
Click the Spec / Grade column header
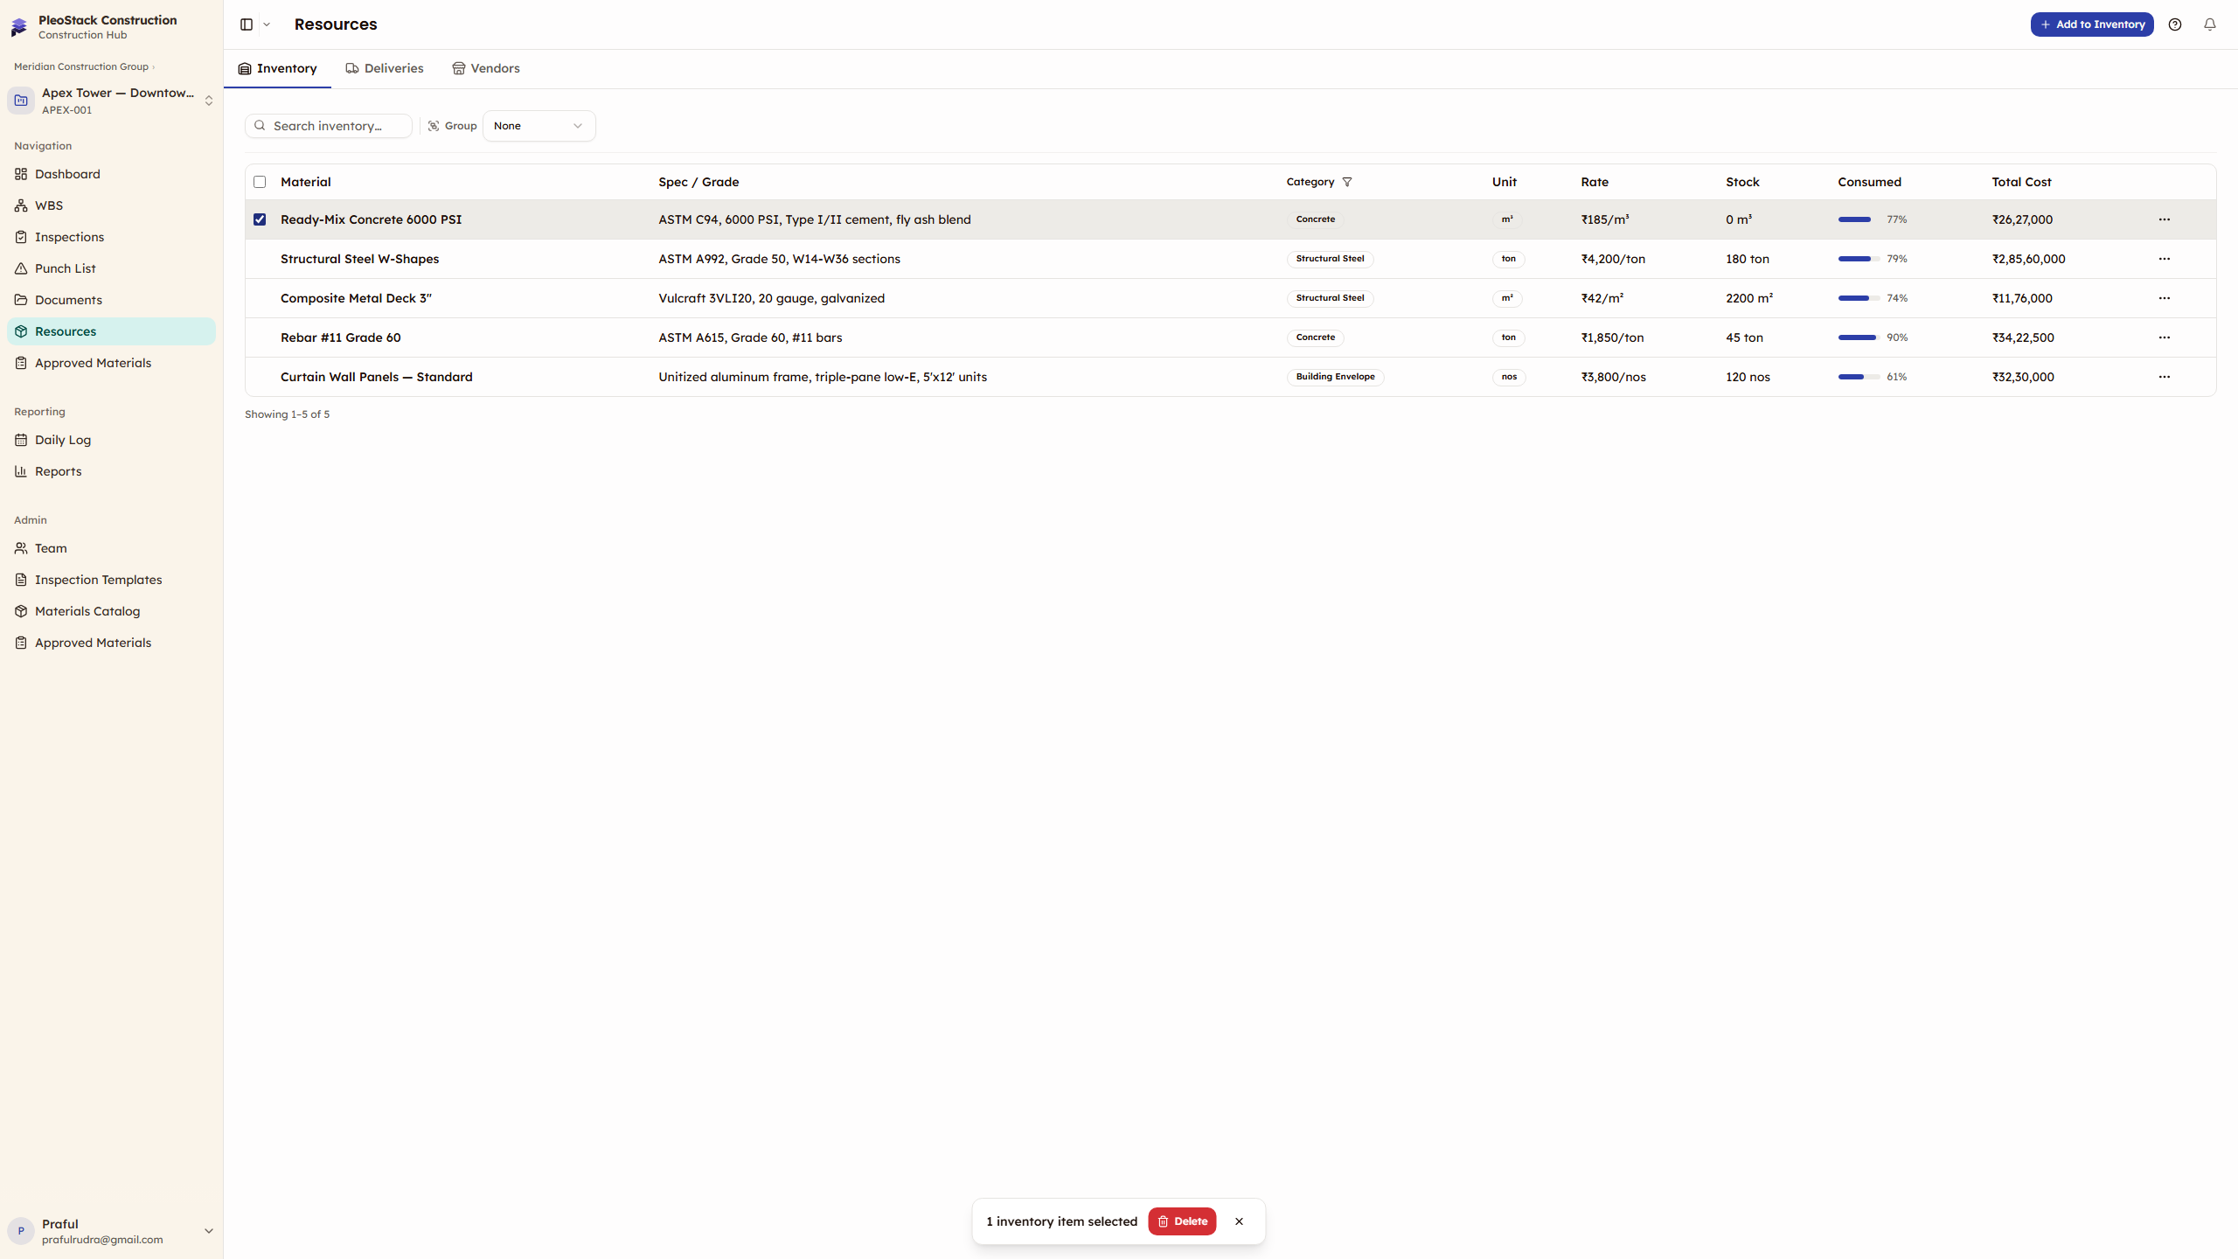(x=699, y=182)
